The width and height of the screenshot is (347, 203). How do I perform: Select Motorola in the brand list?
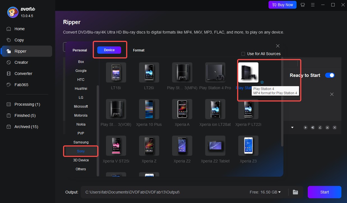tap(81, 115)
